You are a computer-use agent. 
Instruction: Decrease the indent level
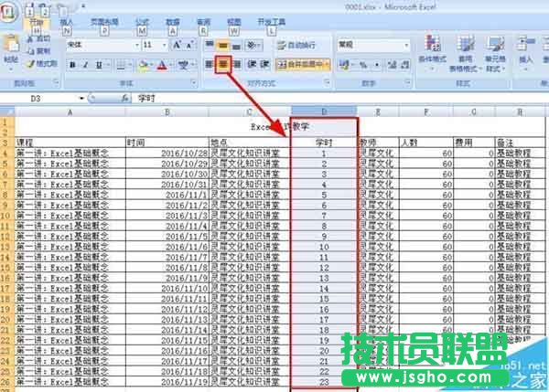[252, 64]
